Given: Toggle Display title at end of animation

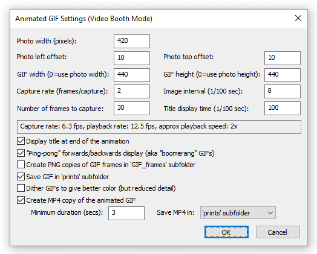Looking at the screenshot, I should click(21, 141).
